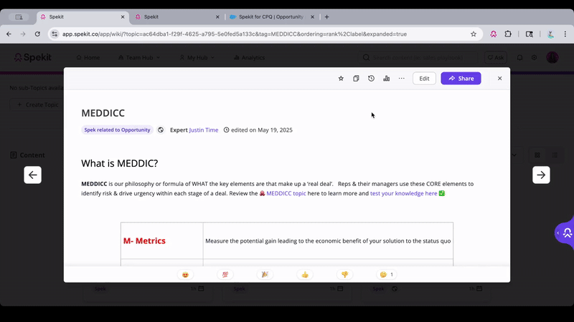The width and height of the screenshot is (574, 322).
Task: Click the Ask button in header
Action: coord(496,58)
